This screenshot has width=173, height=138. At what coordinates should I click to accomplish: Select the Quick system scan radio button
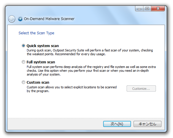point(23,46)
